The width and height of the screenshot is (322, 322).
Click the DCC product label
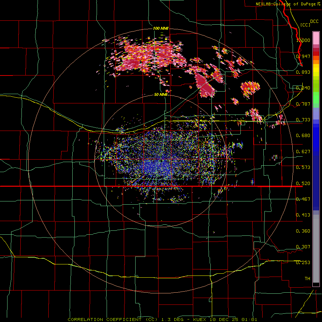coord(314,21)
